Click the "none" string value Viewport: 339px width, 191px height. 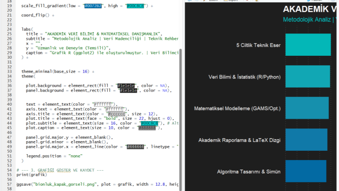[x=76, y=156]
